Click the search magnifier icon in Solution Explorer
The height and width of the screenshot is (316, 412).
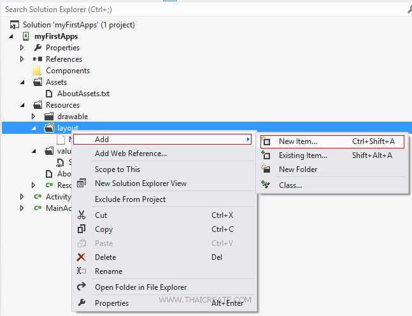click(x=409, y=10)
